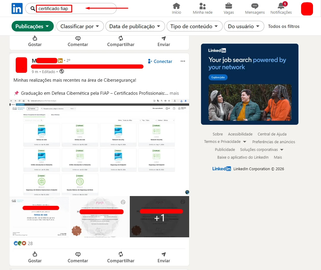
Task: Focus the search field with 'certificado fiap'
Action: point(71,9)
